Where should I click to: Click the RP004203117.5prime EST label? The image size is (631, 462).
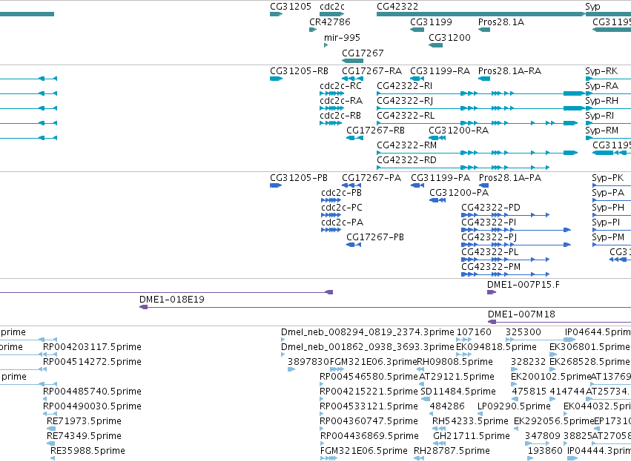tap(92, 347)
